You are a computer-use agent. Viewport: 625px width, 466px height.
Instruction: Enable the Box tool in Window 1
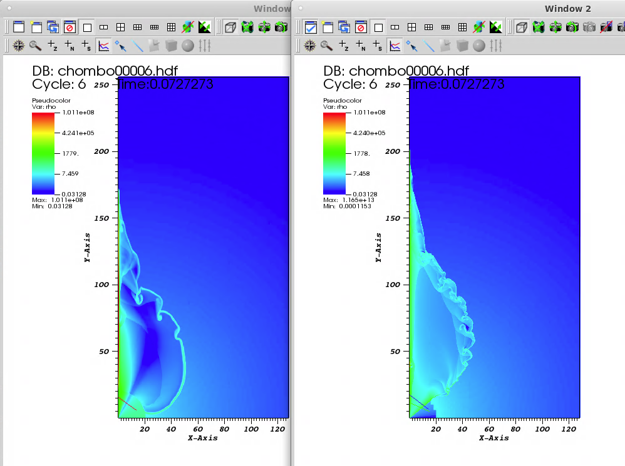click(171, 46)
